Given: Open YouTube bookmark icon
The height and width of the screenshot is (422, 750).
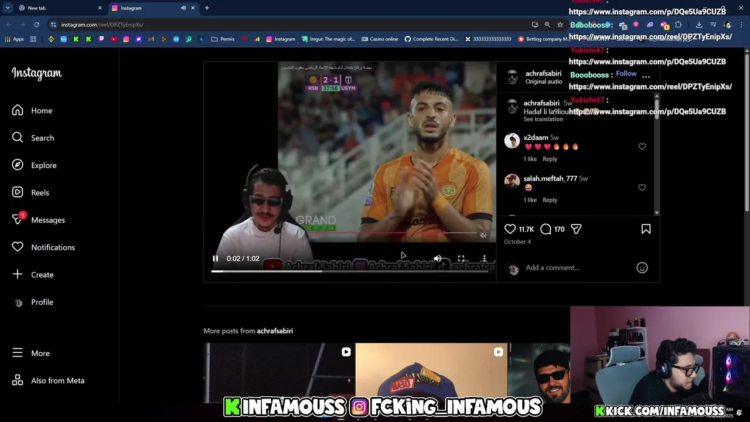Looking at the screenshot, I should [x=114, y=39].
